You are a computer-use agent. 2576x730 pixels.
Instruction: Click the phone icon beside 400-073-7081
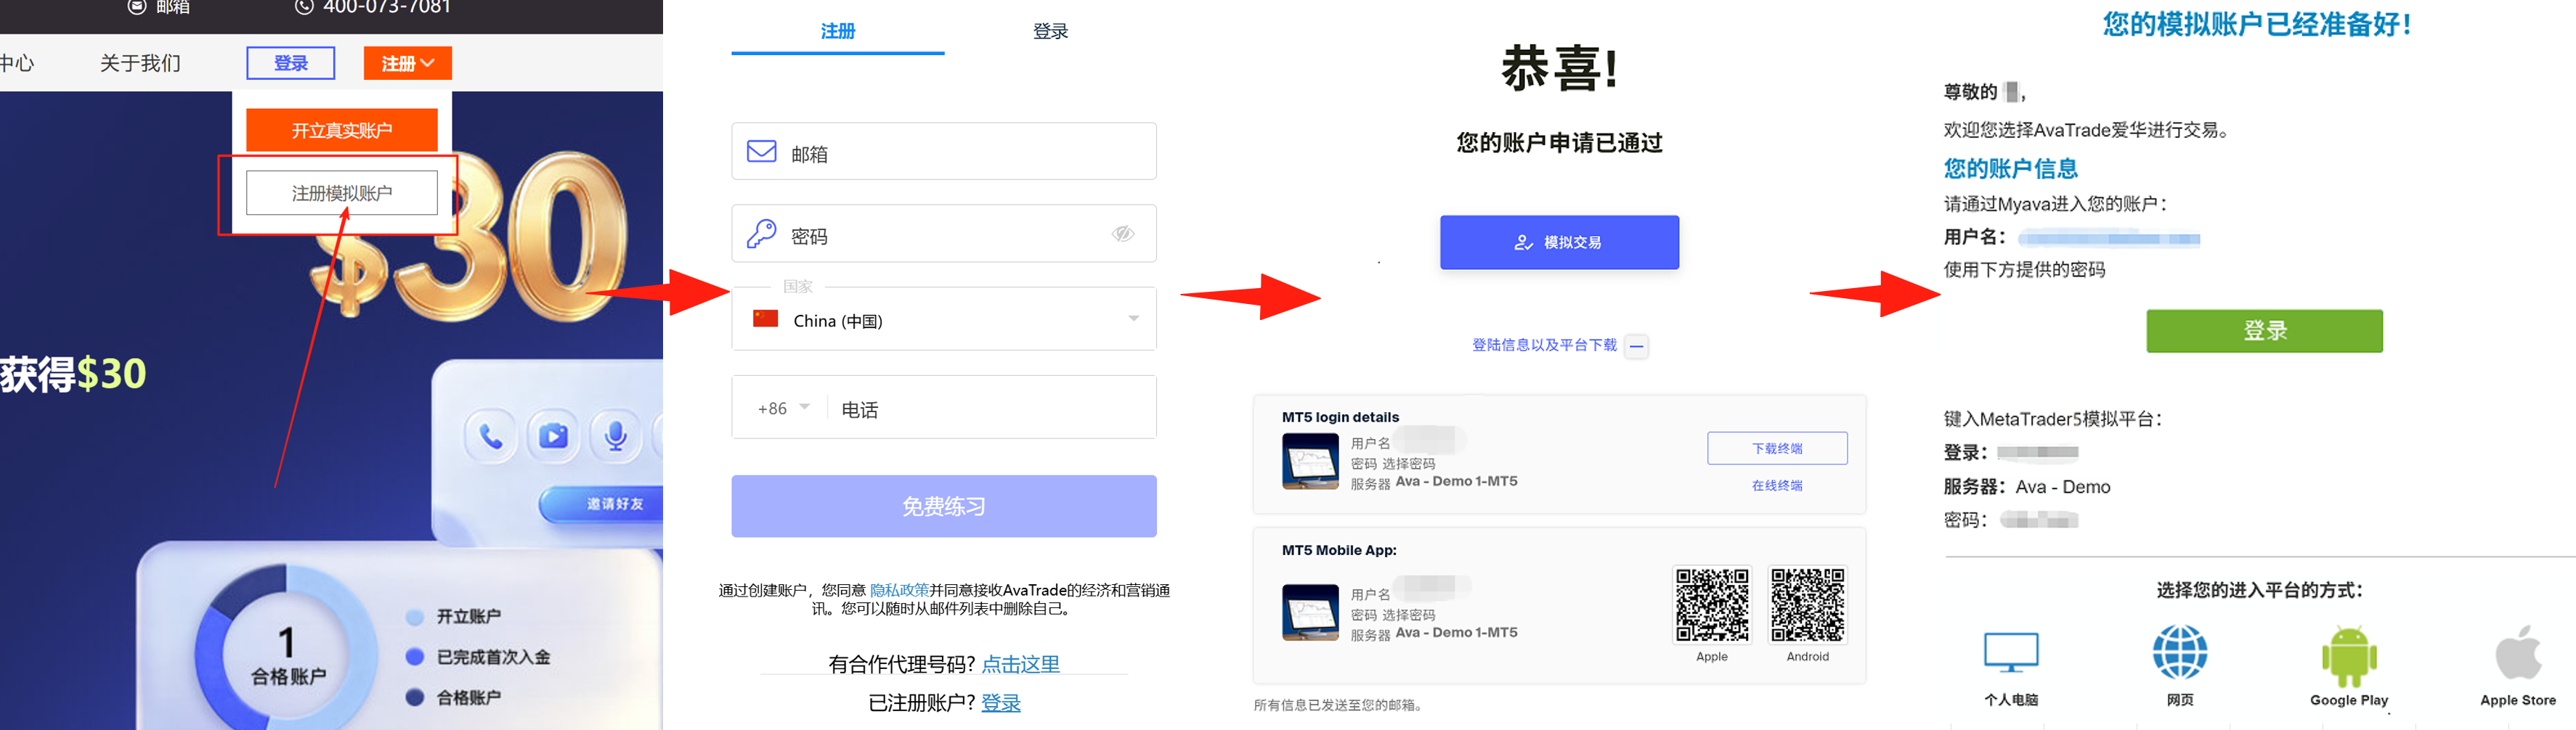[304, 7]
